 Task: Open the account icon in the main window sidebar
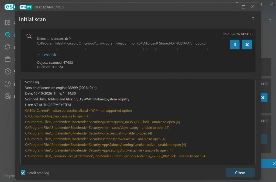[8, 96]
